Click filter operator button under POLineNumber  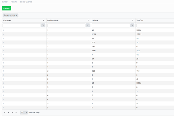click(x=88, y=26)
